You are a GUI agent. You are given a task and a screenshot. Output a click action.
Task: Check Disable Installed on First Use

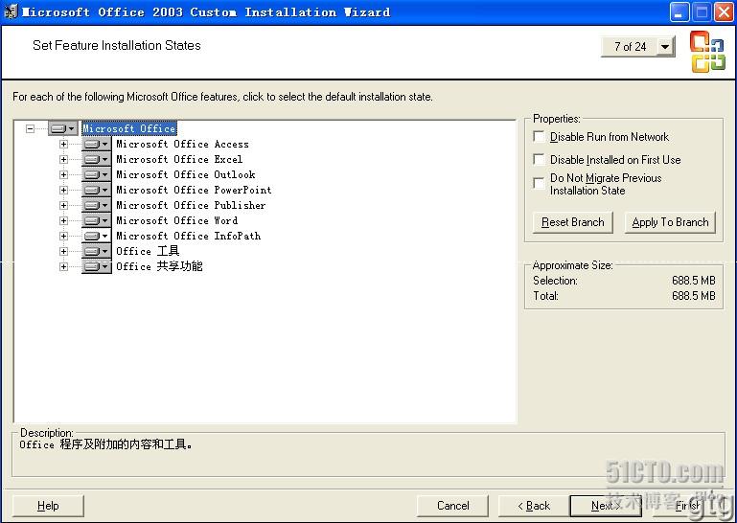[x=540, y=159]
